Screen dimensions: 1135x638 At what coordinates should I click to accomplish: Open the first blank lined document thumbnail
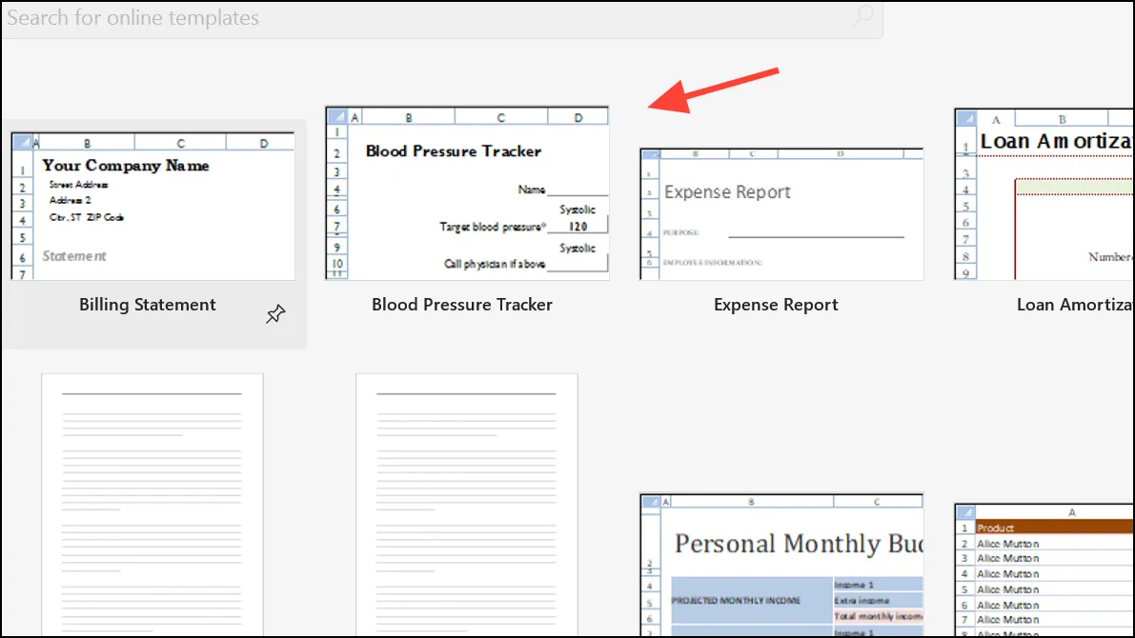[152, 505]
